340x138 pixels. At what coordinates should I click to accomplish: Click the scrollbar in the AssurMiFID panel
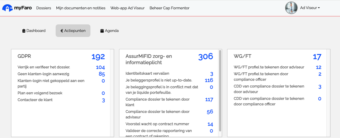click(220, 90)
